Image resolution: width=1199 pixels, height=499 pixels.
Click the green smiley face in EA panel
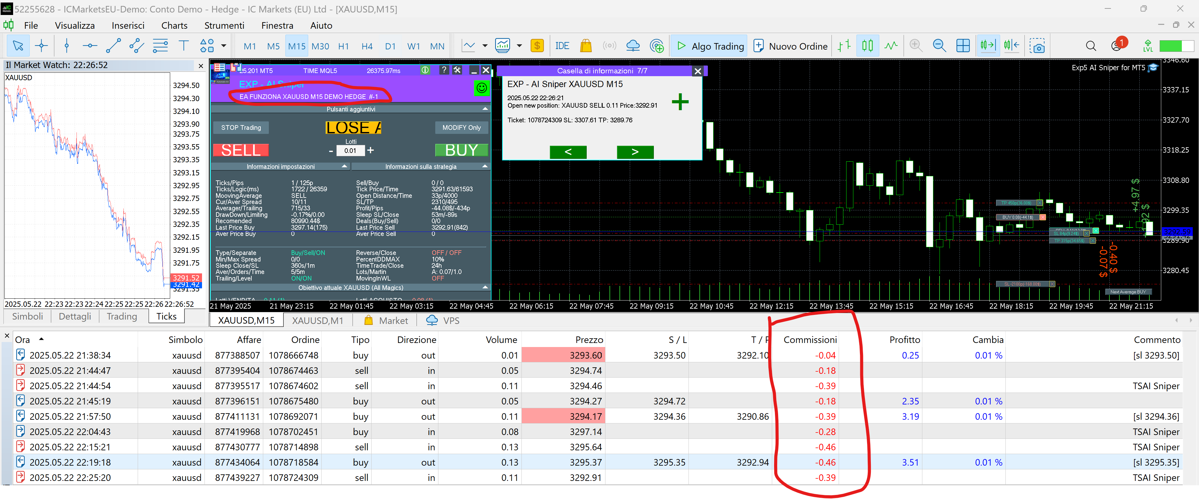coord(482,87)
